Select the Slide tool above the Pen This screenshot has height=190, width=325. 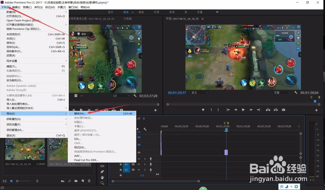102,166
